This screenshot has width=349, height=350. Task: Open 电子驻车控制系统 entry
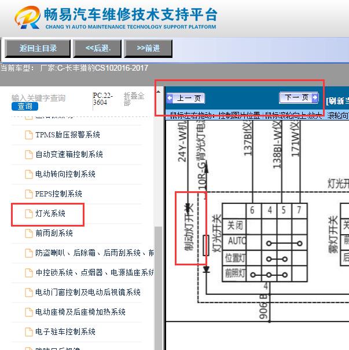tap(65, 331)
